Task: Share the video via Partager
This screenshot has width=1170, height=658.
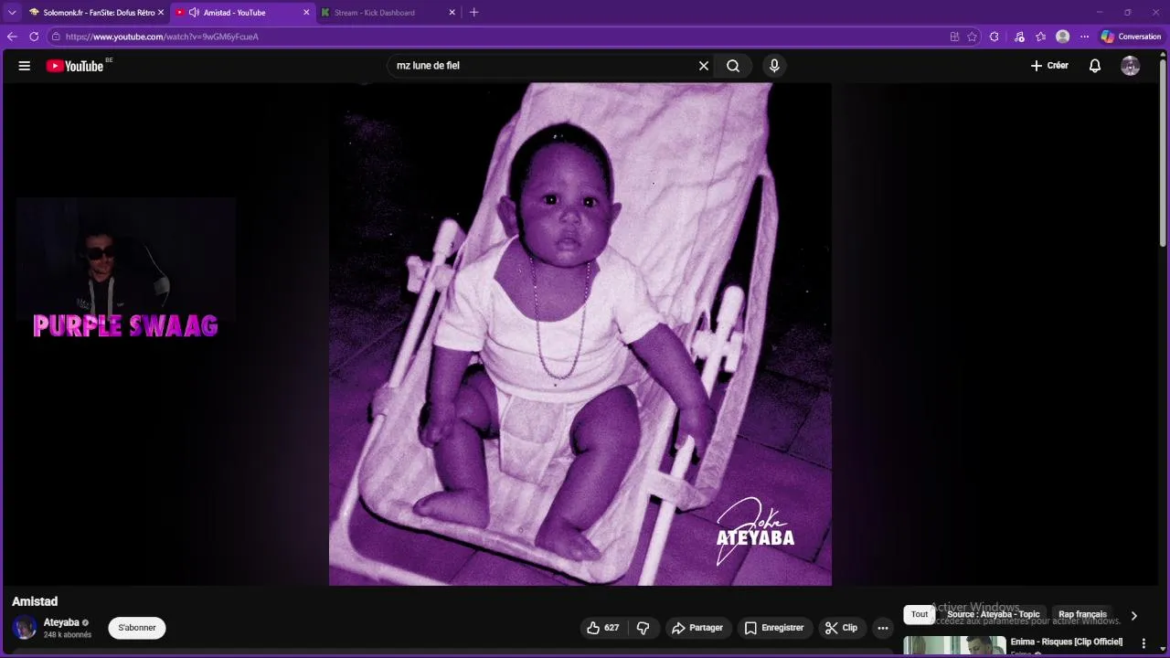Action: [x=697, y=628]
